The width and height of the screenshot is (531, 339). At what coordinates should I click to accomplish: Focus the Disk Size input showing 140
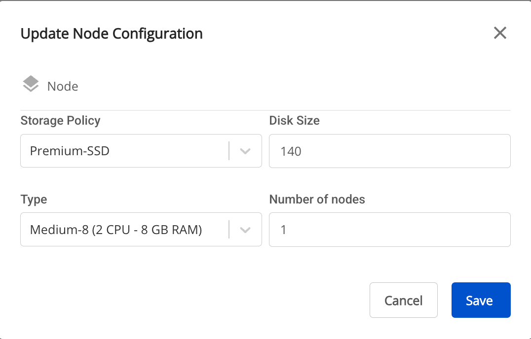[x=390, y=151]
